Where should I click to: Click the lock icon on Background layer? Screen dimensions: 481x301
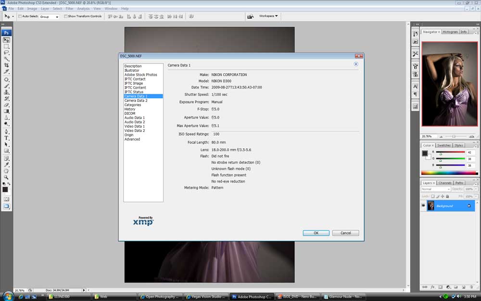pos(468,206)
